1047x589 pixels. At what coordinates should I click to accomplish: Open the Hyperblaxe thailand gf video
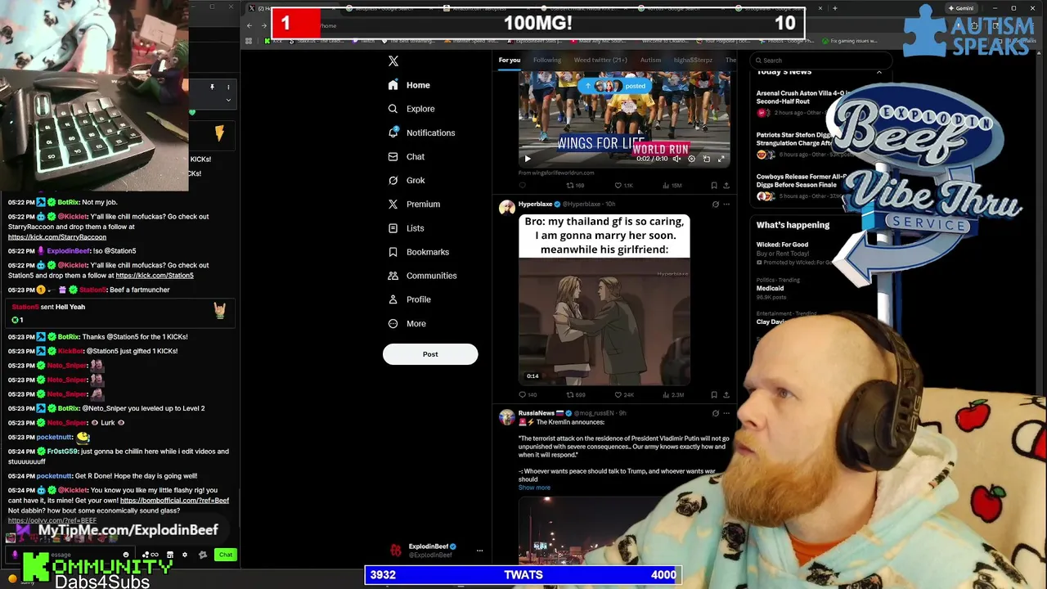pos(604,321)
